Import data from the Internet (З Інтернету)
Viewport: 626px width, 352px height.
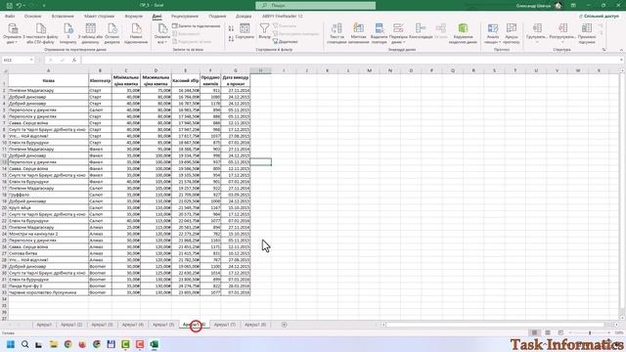(x=68, y=33)
